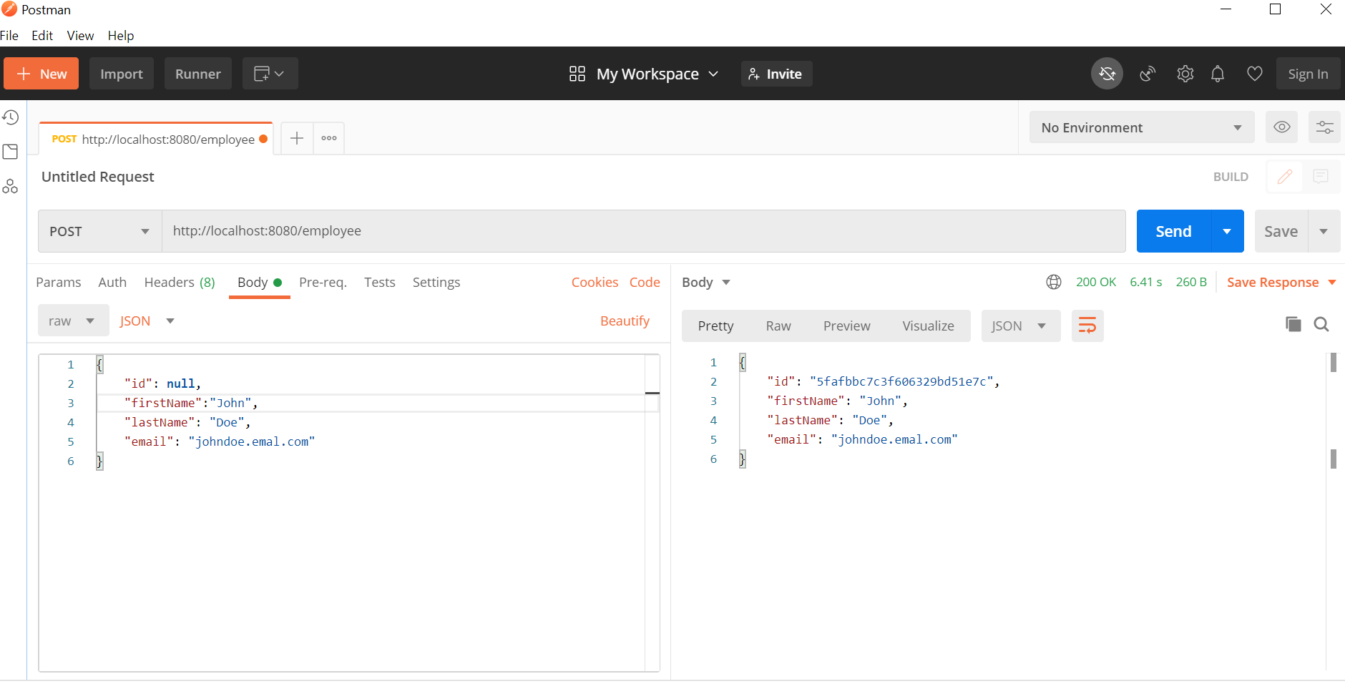
Task: Switch response view to Raw
Action: click(778, 326)
